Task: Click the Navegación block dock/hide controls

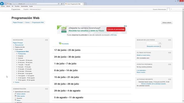Action: pyautogui.click(x=47, y=40)
